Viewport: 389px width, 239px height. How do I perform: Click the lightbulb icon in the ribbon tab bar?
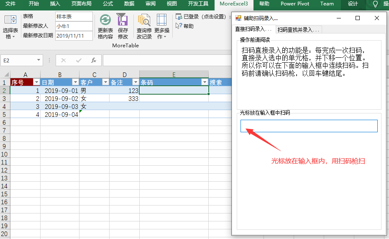[x=375, y=4]
